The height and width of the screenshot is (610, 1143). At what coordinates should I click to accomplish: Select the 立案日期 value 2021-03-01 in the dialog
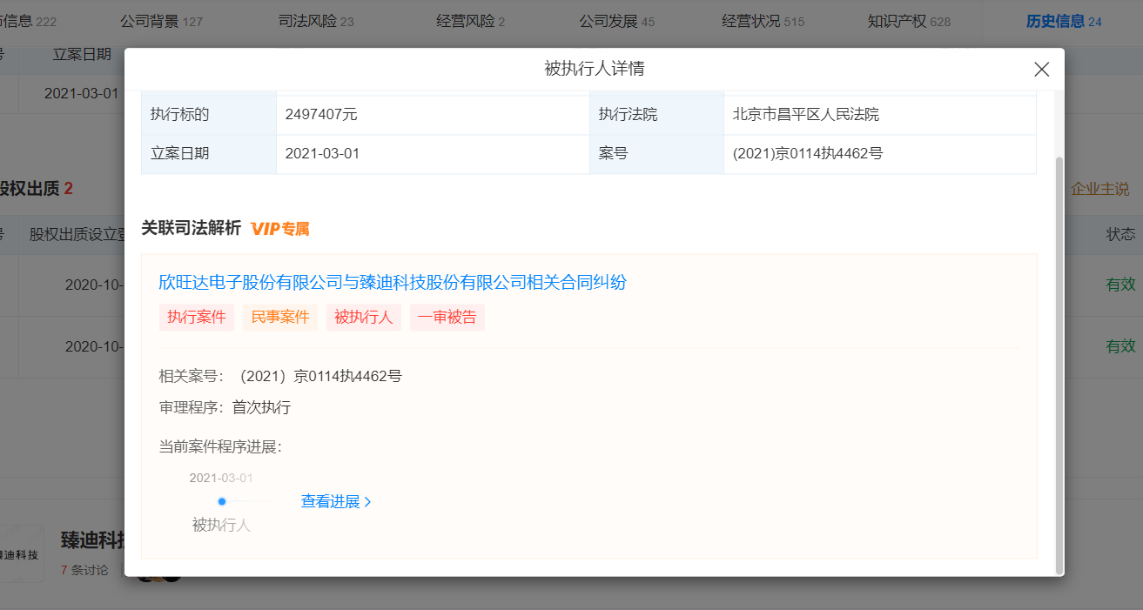[x=322, y=154]
